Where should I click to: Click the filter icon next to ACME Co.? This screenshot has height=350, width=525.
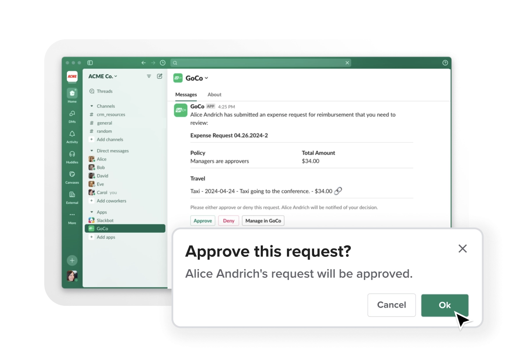click(149, 76)
